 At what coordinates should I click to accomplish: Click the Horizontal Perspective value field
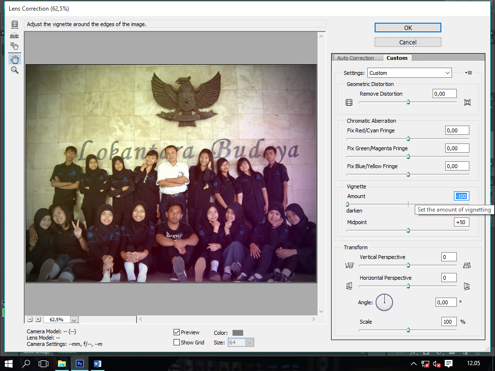[449, 278]
